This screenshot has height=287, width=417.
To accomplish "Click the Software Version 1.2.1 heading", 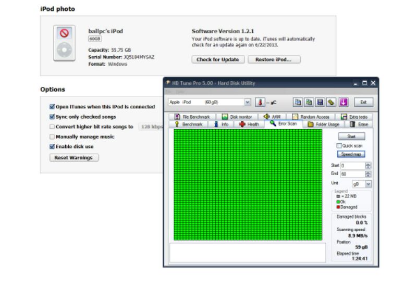I will coord(223,31).
